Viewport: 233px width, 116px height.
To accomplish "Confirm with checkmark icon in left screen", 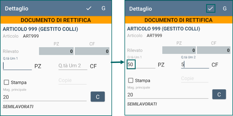I will 89,8.
